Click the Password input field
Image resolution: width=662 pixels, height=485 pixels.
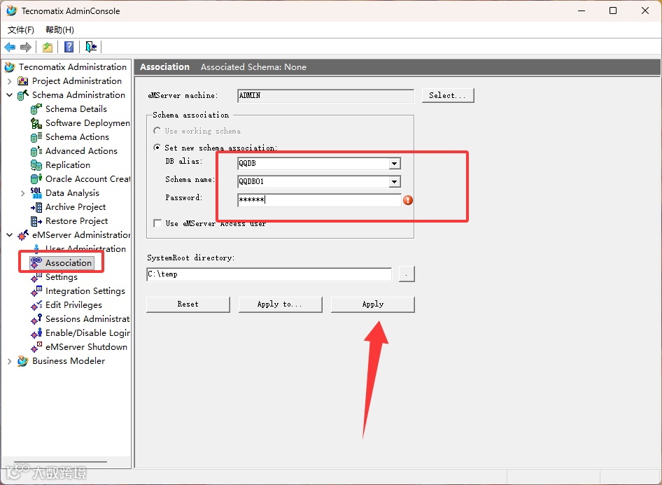(319, 200)
